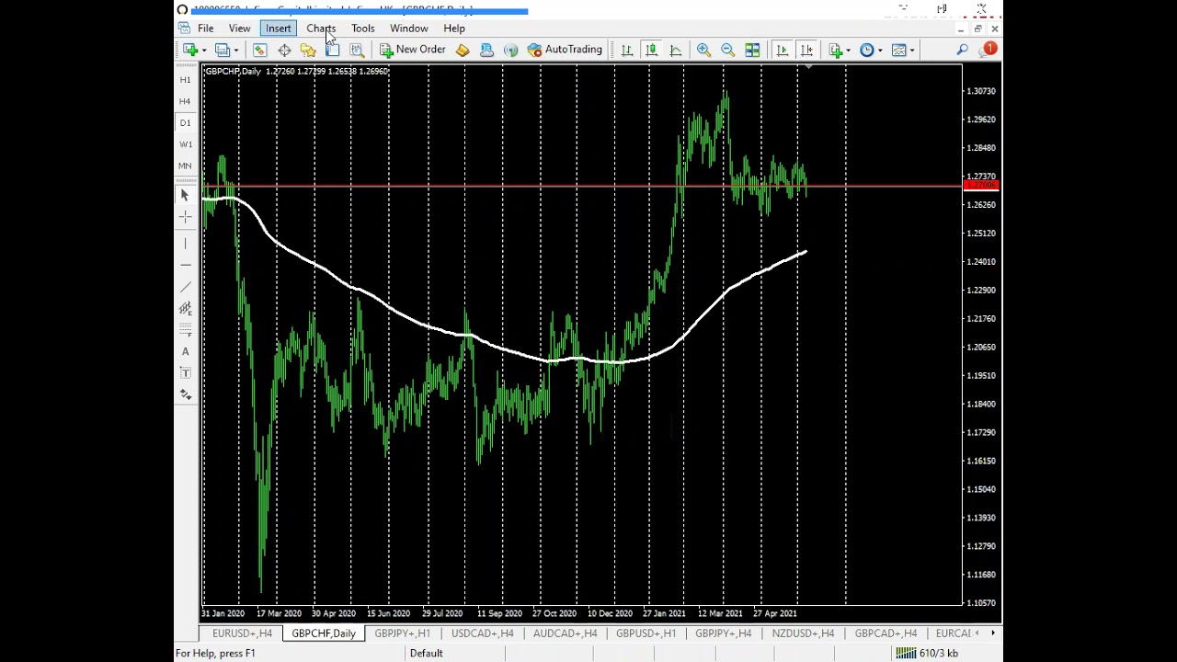
Task: Open the Help menu
Action: pos(454,29)
